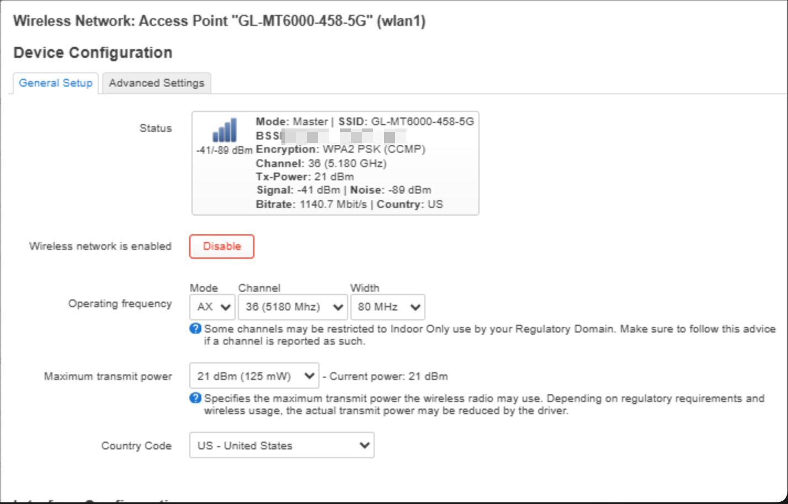Click the help icon under Maximum transmit power

point(195,398)
